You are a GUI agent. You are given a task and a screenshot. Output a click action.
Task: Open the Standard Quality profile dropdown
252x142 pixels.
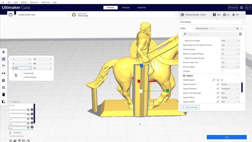219,28
